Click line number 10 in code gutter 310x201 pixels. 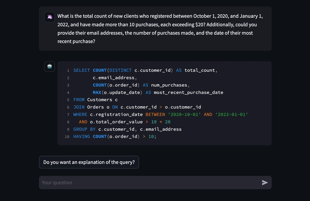[x=67, y=137]
